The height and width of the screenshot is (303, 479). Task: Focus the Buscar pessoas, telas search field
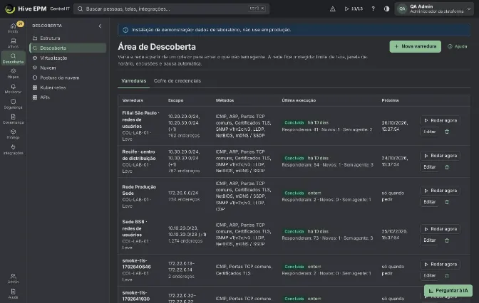(171, 9)
